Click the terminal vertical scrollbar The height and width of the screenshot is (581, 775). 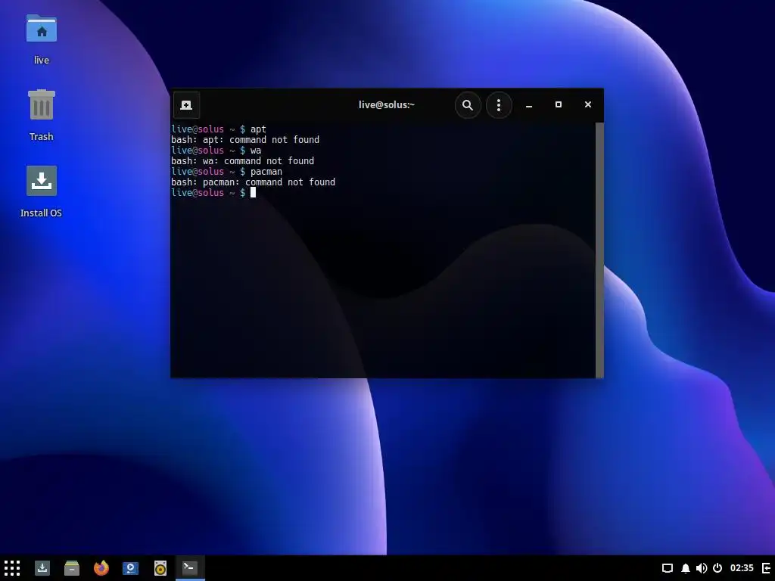tap(599, 250)
